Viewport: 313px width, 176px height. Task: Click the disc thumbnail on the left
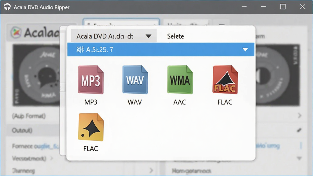[36, 75]
